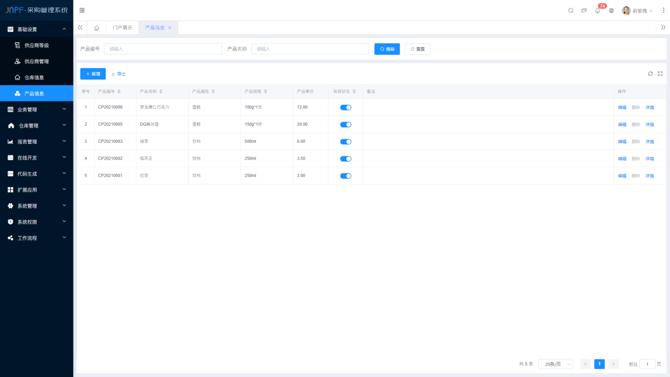Screen dimensions: 670x377
Task: Focus the 产品名称 input field
Action: (x=310, y=49)
